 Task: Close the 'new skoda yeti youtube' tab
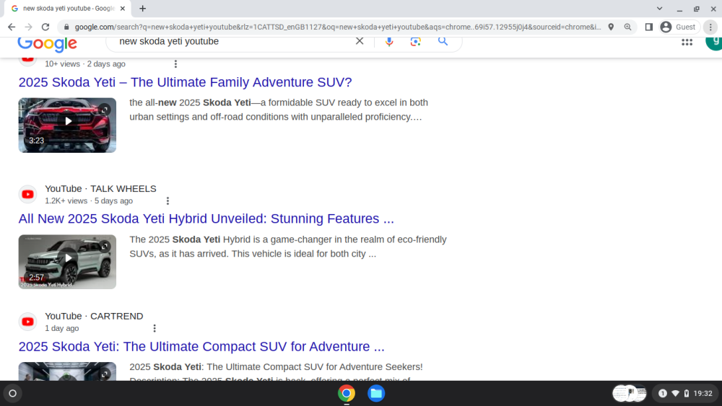[x=123, y=8]
